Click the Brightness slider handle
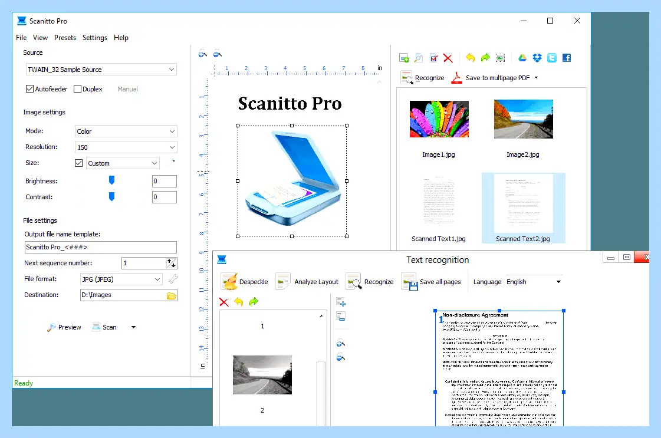Screen dimensions: 661x438 coord(111,180)
